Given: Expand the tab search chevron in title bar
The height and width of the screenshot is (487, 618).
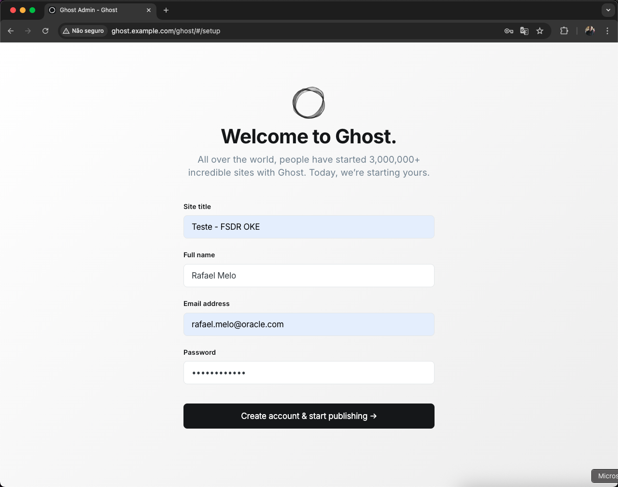Looking at the screenshot, I should (x=607, y=10).
